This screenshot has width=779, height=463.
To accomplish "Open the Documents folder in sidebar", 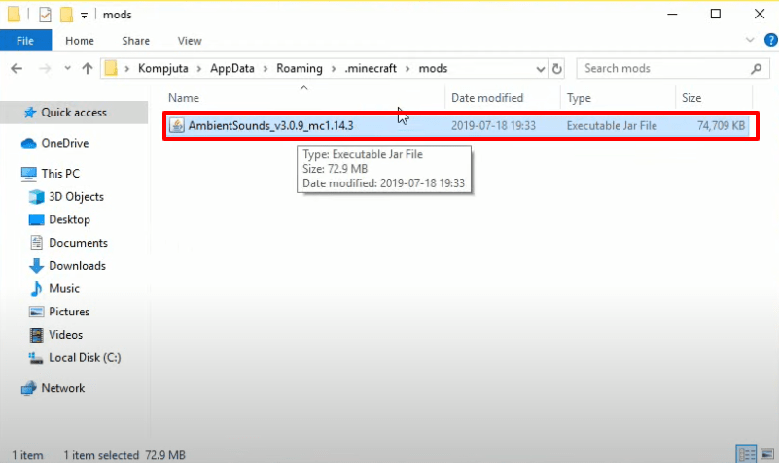I will 78,243.
